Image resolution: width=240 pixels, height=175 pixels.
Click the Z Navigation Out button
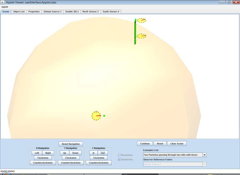[x=103, y=153]
